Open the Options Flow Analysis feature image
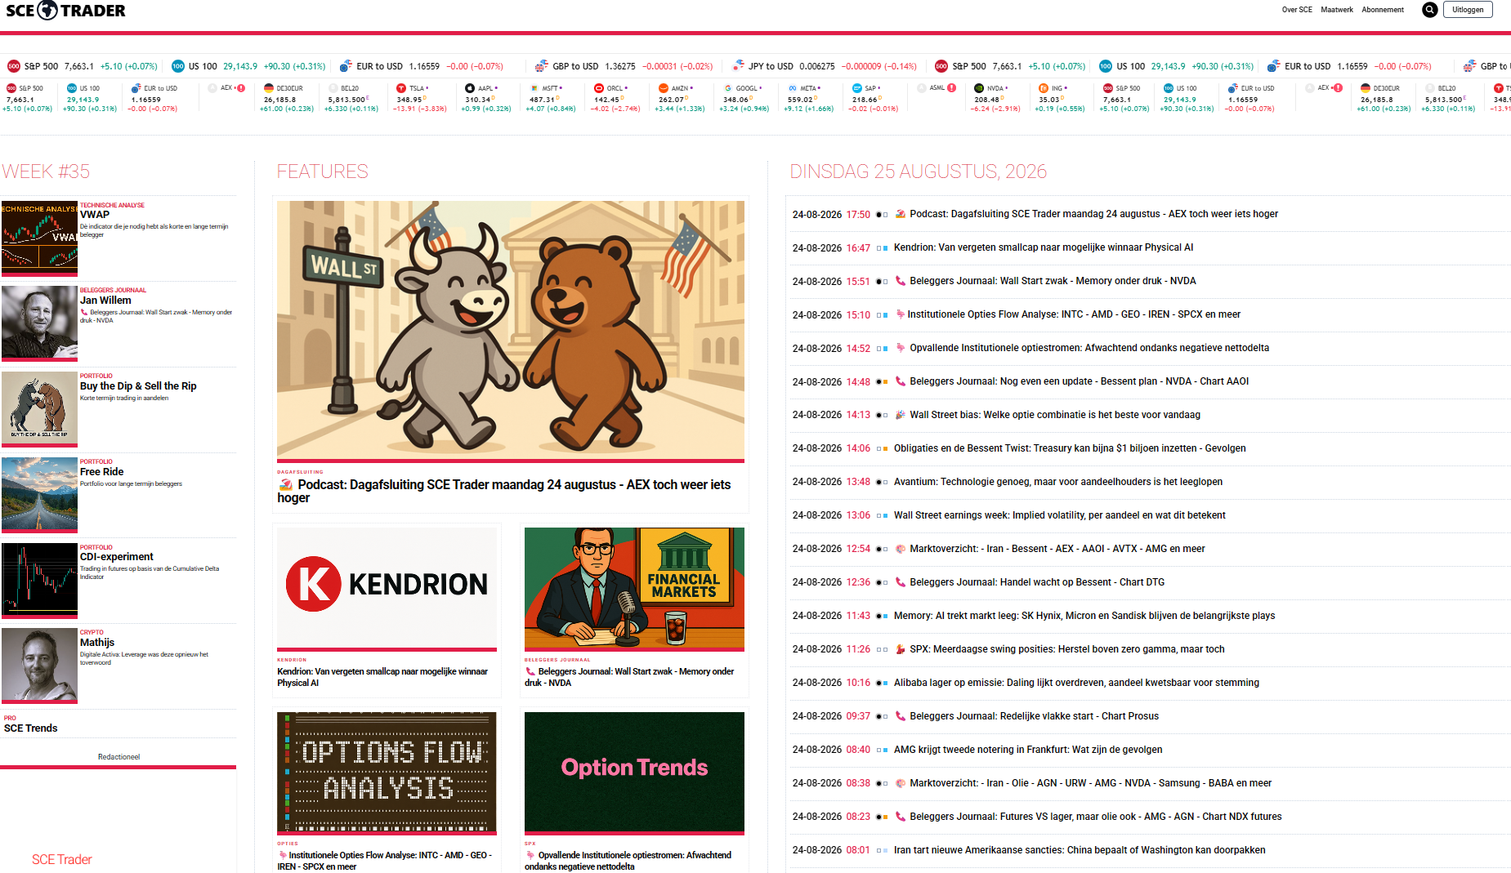1511x873 pixels. click(x=387, y=772)
